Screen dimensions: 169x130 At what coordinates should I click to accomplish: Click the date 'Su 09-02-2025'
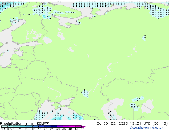click(x=112, y=124)
